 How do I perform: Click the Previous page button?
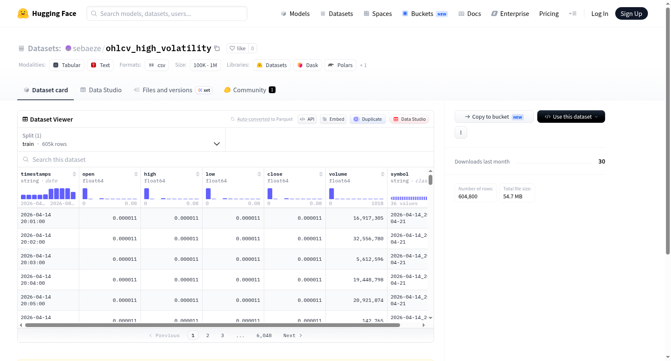click(x=164, y=335)
